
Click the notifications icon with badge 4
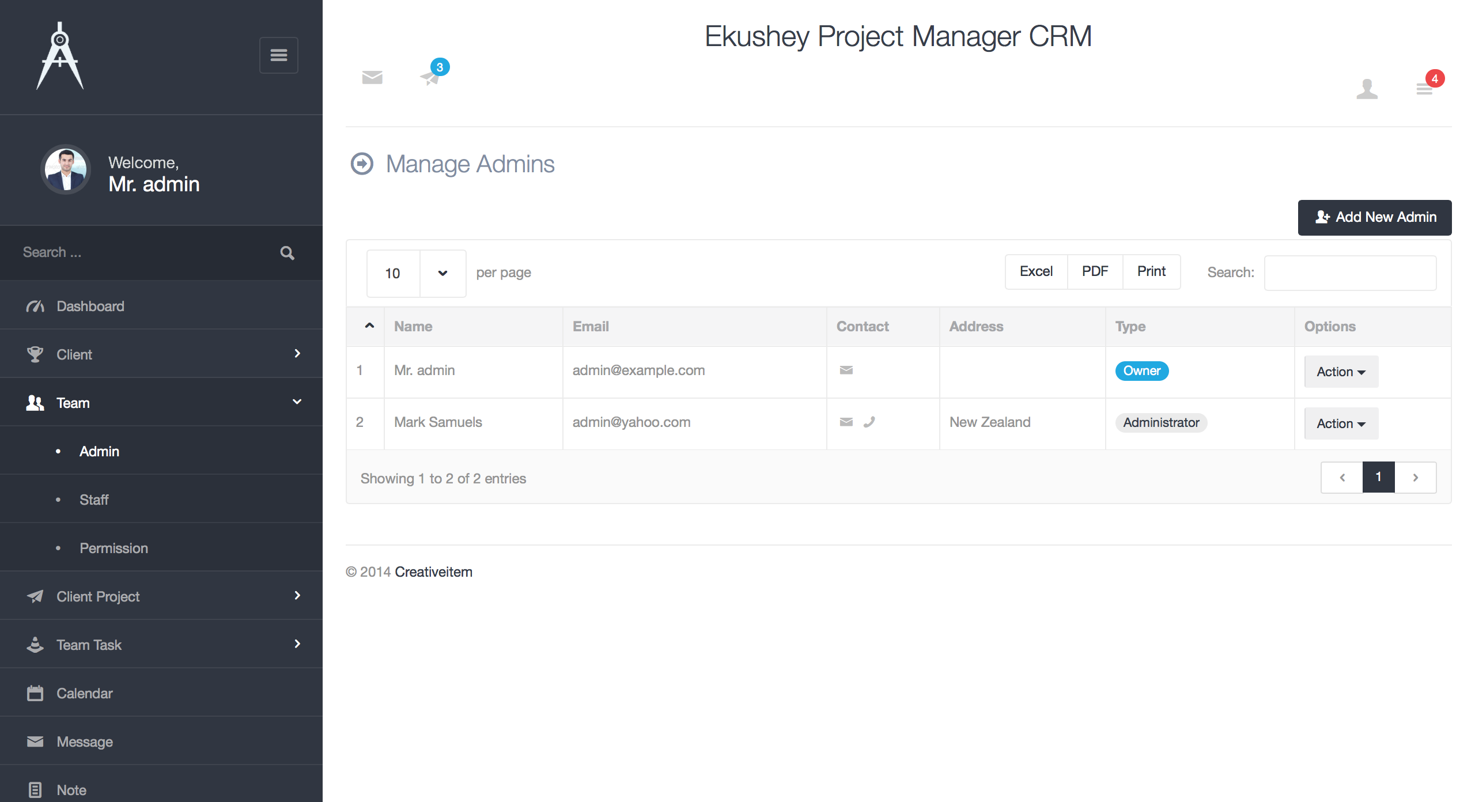[x=1423, y=89]
